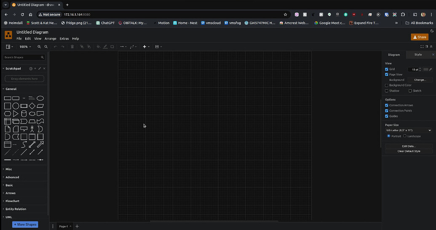This screenshot has height=230, width=436.
Task: Toggle fullscreen using the toolbar icon
Action: [422, 47]
